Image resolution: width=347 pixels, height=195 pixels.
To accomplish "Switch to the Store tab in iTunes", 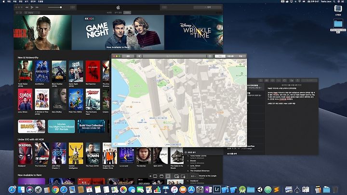I will [x=127, y=13].
